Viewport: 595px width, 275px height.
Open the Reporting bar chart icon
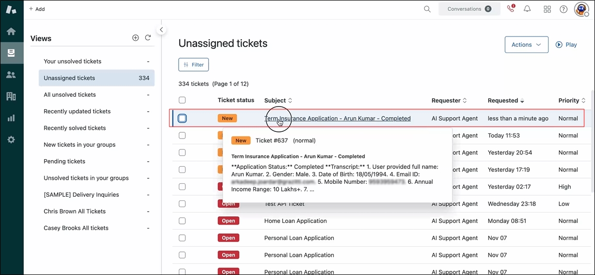(11, 118)
